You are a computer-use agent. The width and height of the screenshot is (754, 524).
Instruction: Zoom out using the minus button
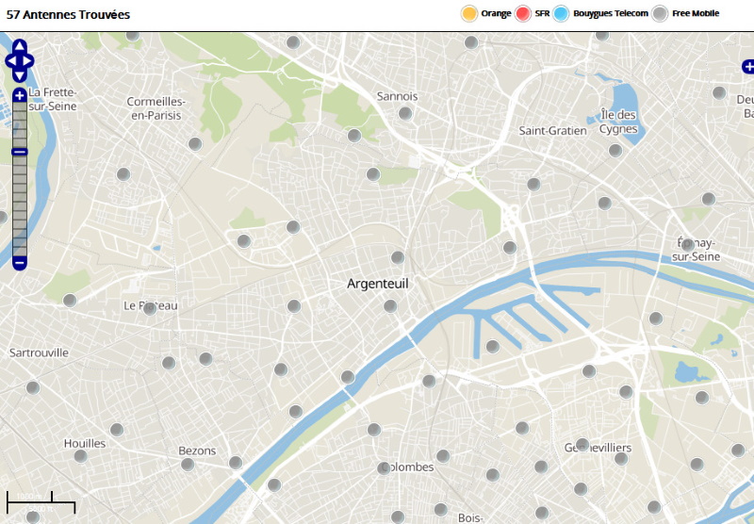[19, 262]
